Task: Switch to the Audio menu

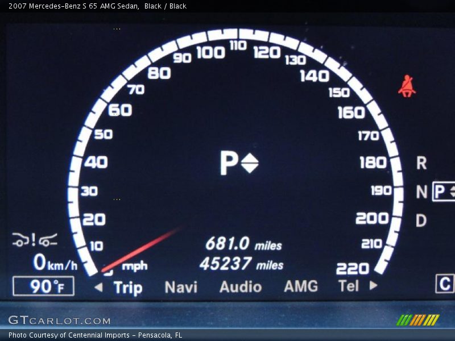Action: click(241, 287)
